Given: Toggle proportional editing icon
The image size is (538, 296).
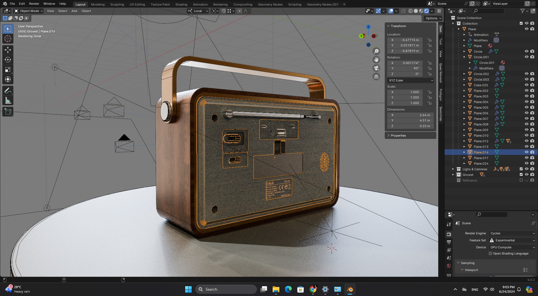Looking at the screenshot, I should click(x=240, y=11).
